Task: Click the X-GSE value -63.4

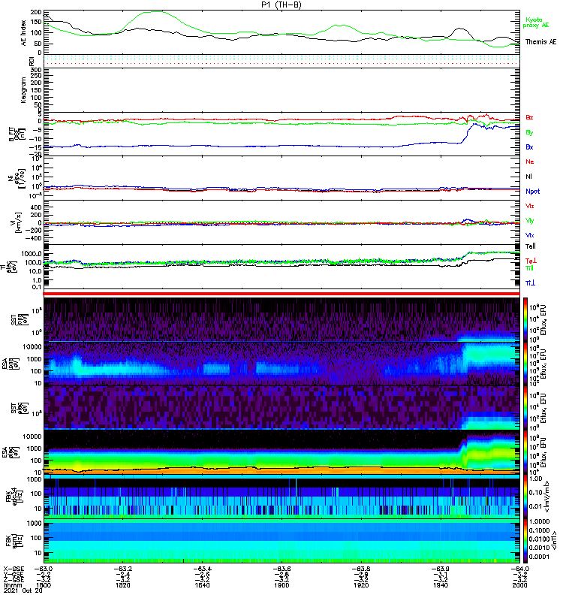Action: tap(202, 569)
